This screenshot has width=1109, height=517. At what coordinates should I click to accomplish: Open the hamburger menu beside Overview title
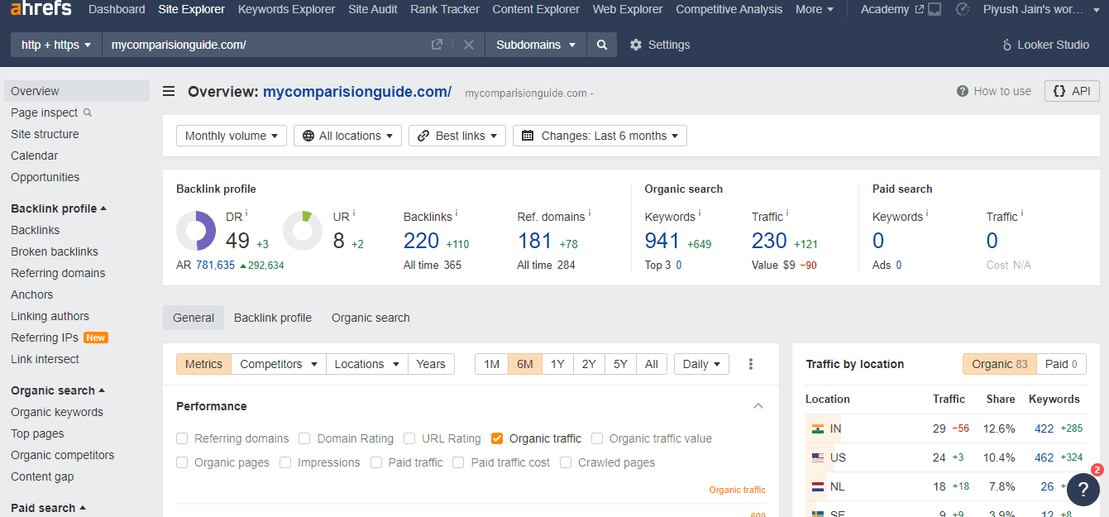pyautogui.click(x=169, y=91)
